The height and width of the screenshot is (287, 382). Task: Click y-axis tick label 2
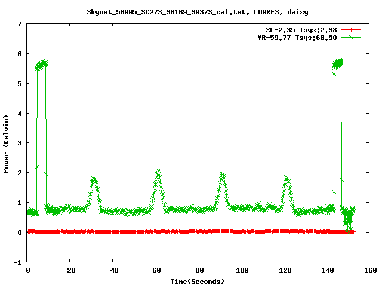[20, 173]
